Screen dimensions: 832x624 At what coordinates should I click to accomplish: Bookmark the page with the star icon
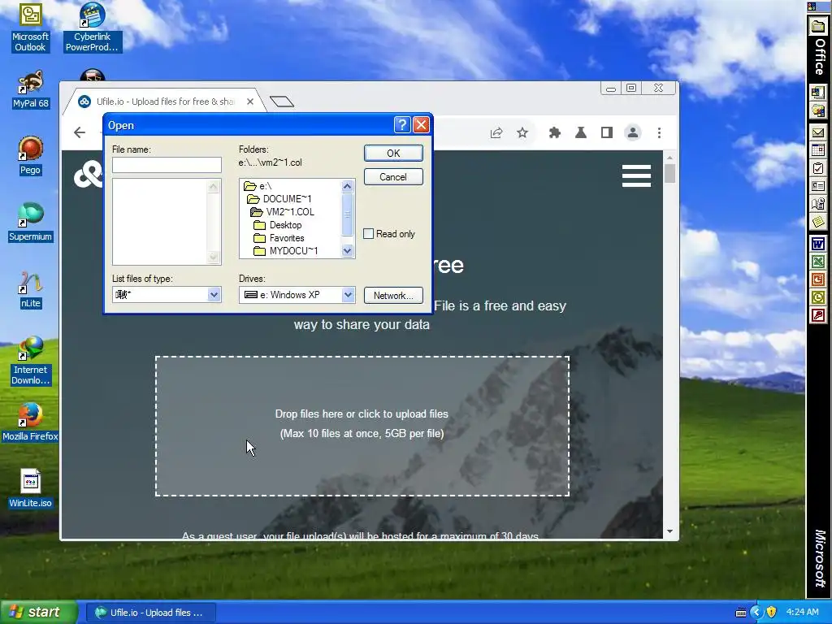tap(522, 132)
